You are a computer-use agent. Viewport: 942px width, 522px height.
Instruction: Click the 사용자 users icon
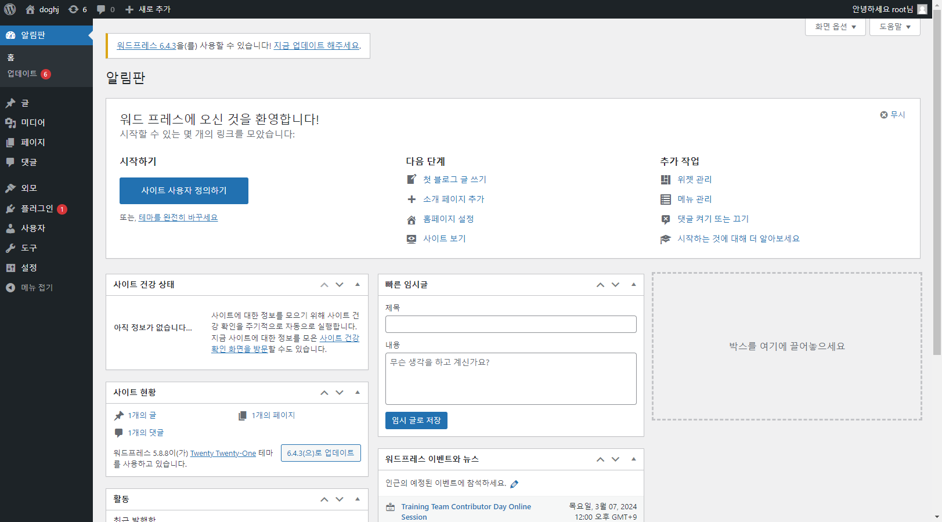coord(10,229)
